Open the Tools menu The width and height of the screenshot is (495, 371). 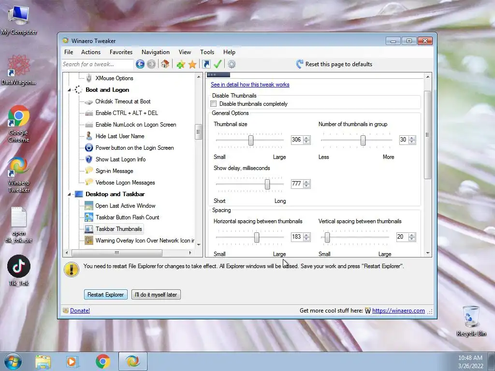(207, 52)
